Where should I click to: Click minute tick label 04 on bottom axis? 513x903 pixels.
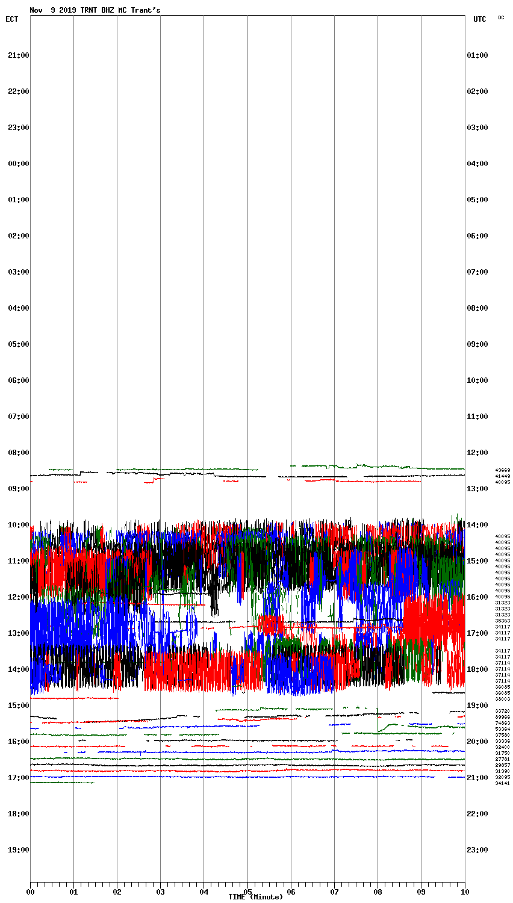tap(204, 892)
